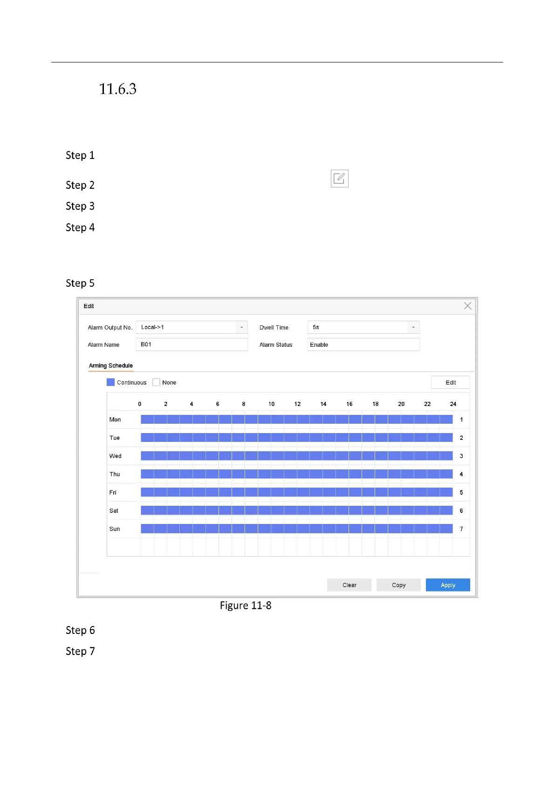Select the Sunday schedule bar
Image resolution: width=555 pixels, height=785 pixels.
[296, 529]
